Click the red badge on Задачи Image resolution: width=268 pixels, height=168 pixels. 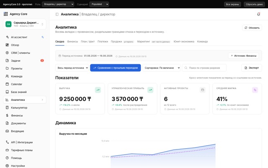(42, 60)
